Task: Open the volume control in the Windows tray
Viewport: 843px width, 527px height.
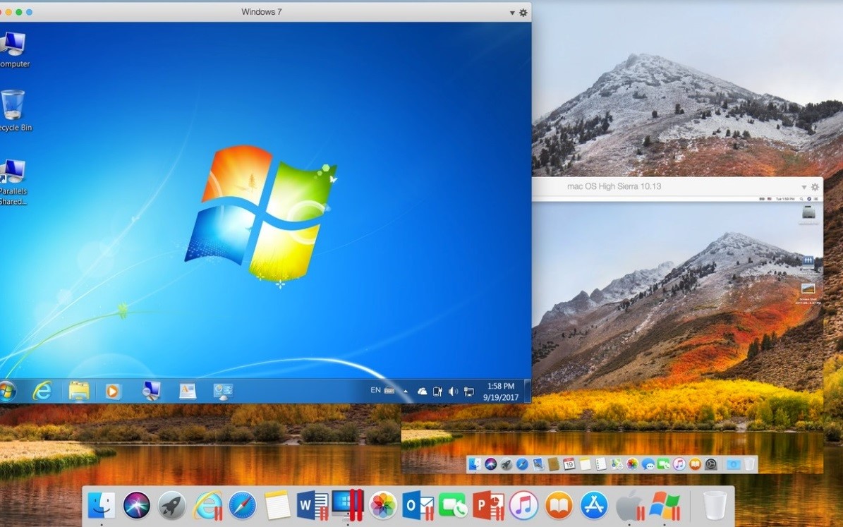Action: [453, 392]
